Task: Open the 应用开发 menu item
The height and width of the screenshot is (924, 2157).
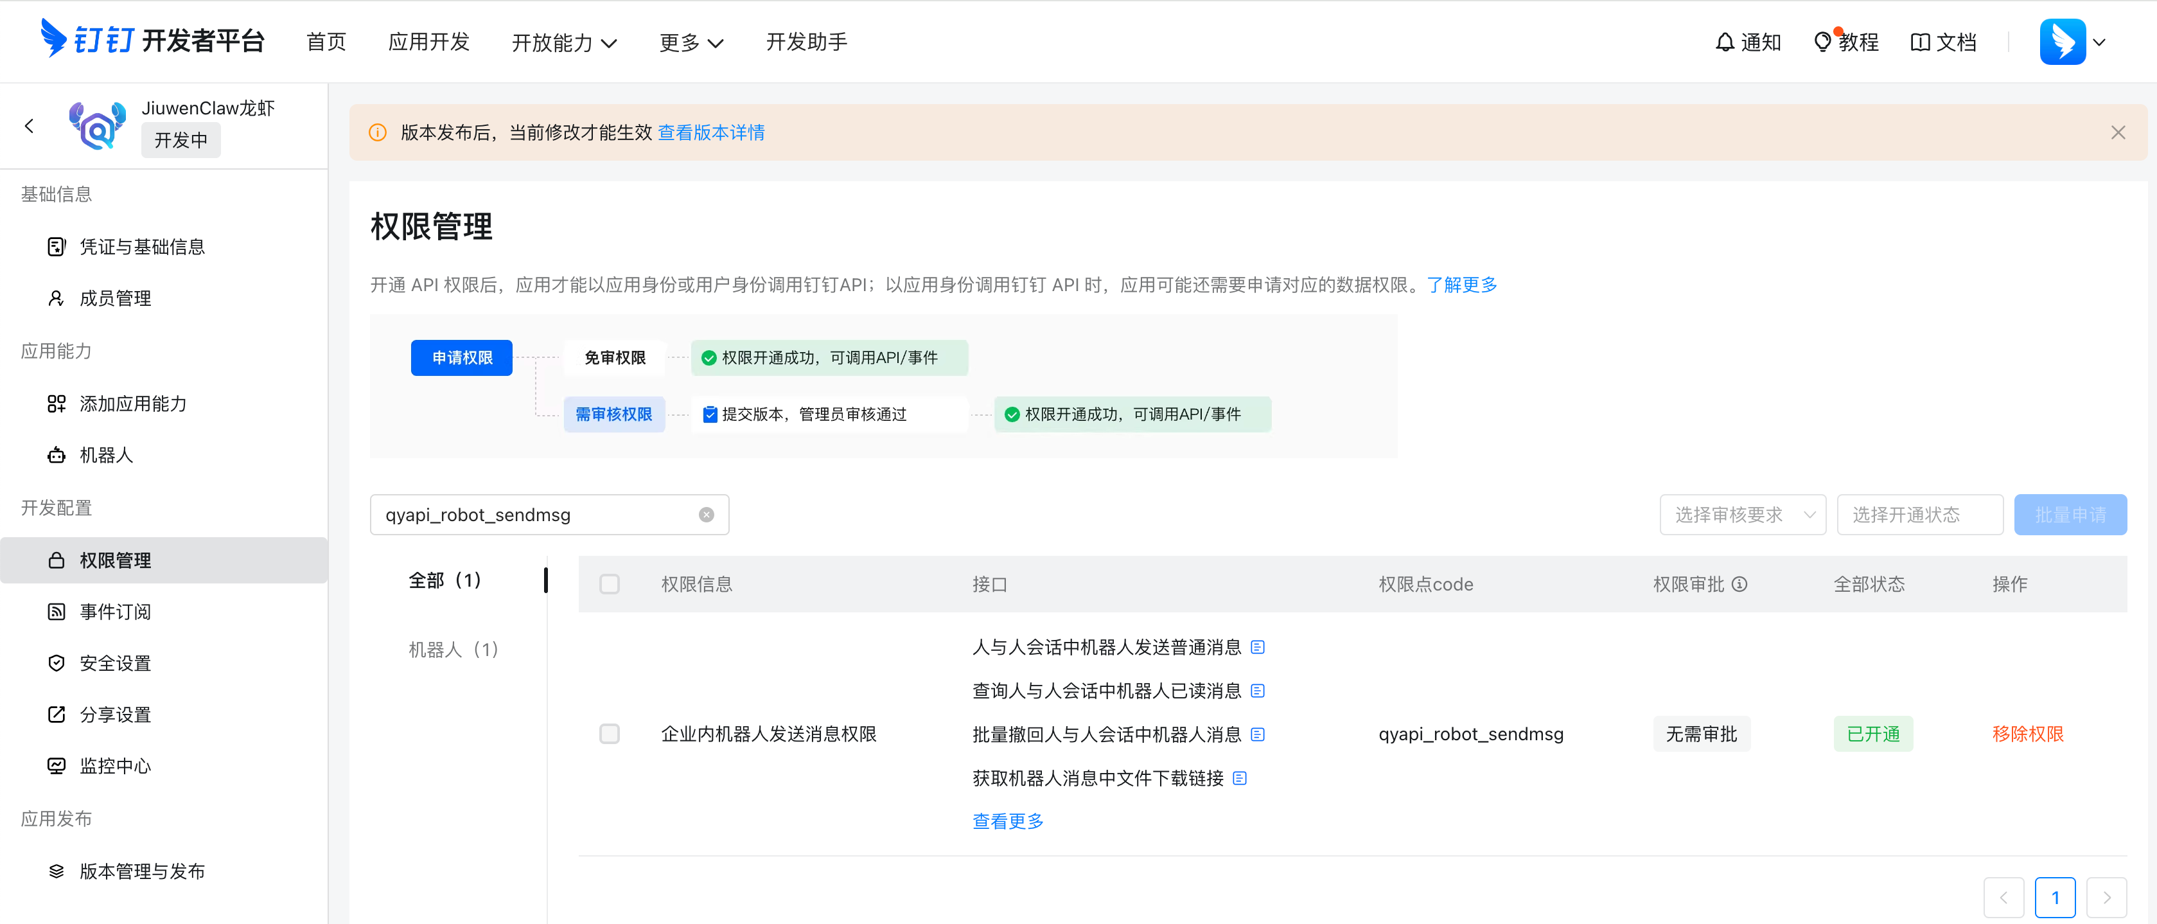Action: pyautogui.click(x=428, y=41)
